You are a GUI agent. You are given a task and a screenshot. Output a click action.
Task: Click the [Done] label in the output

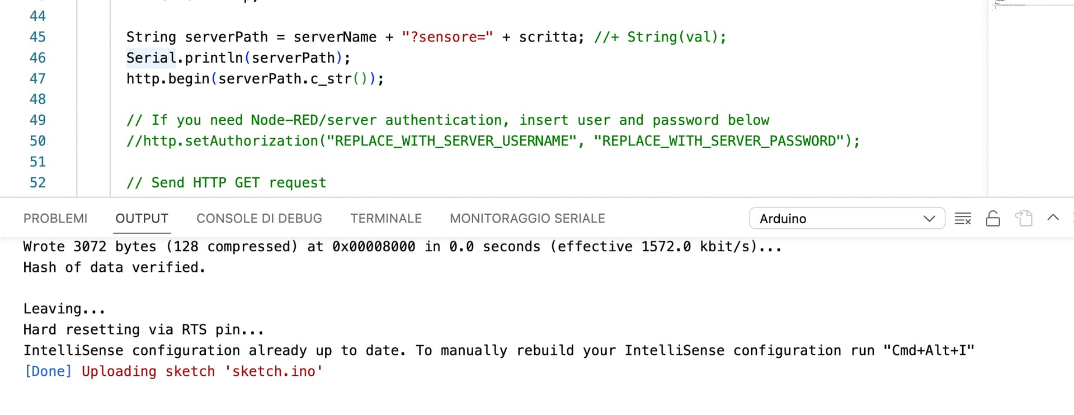(48, 371)
